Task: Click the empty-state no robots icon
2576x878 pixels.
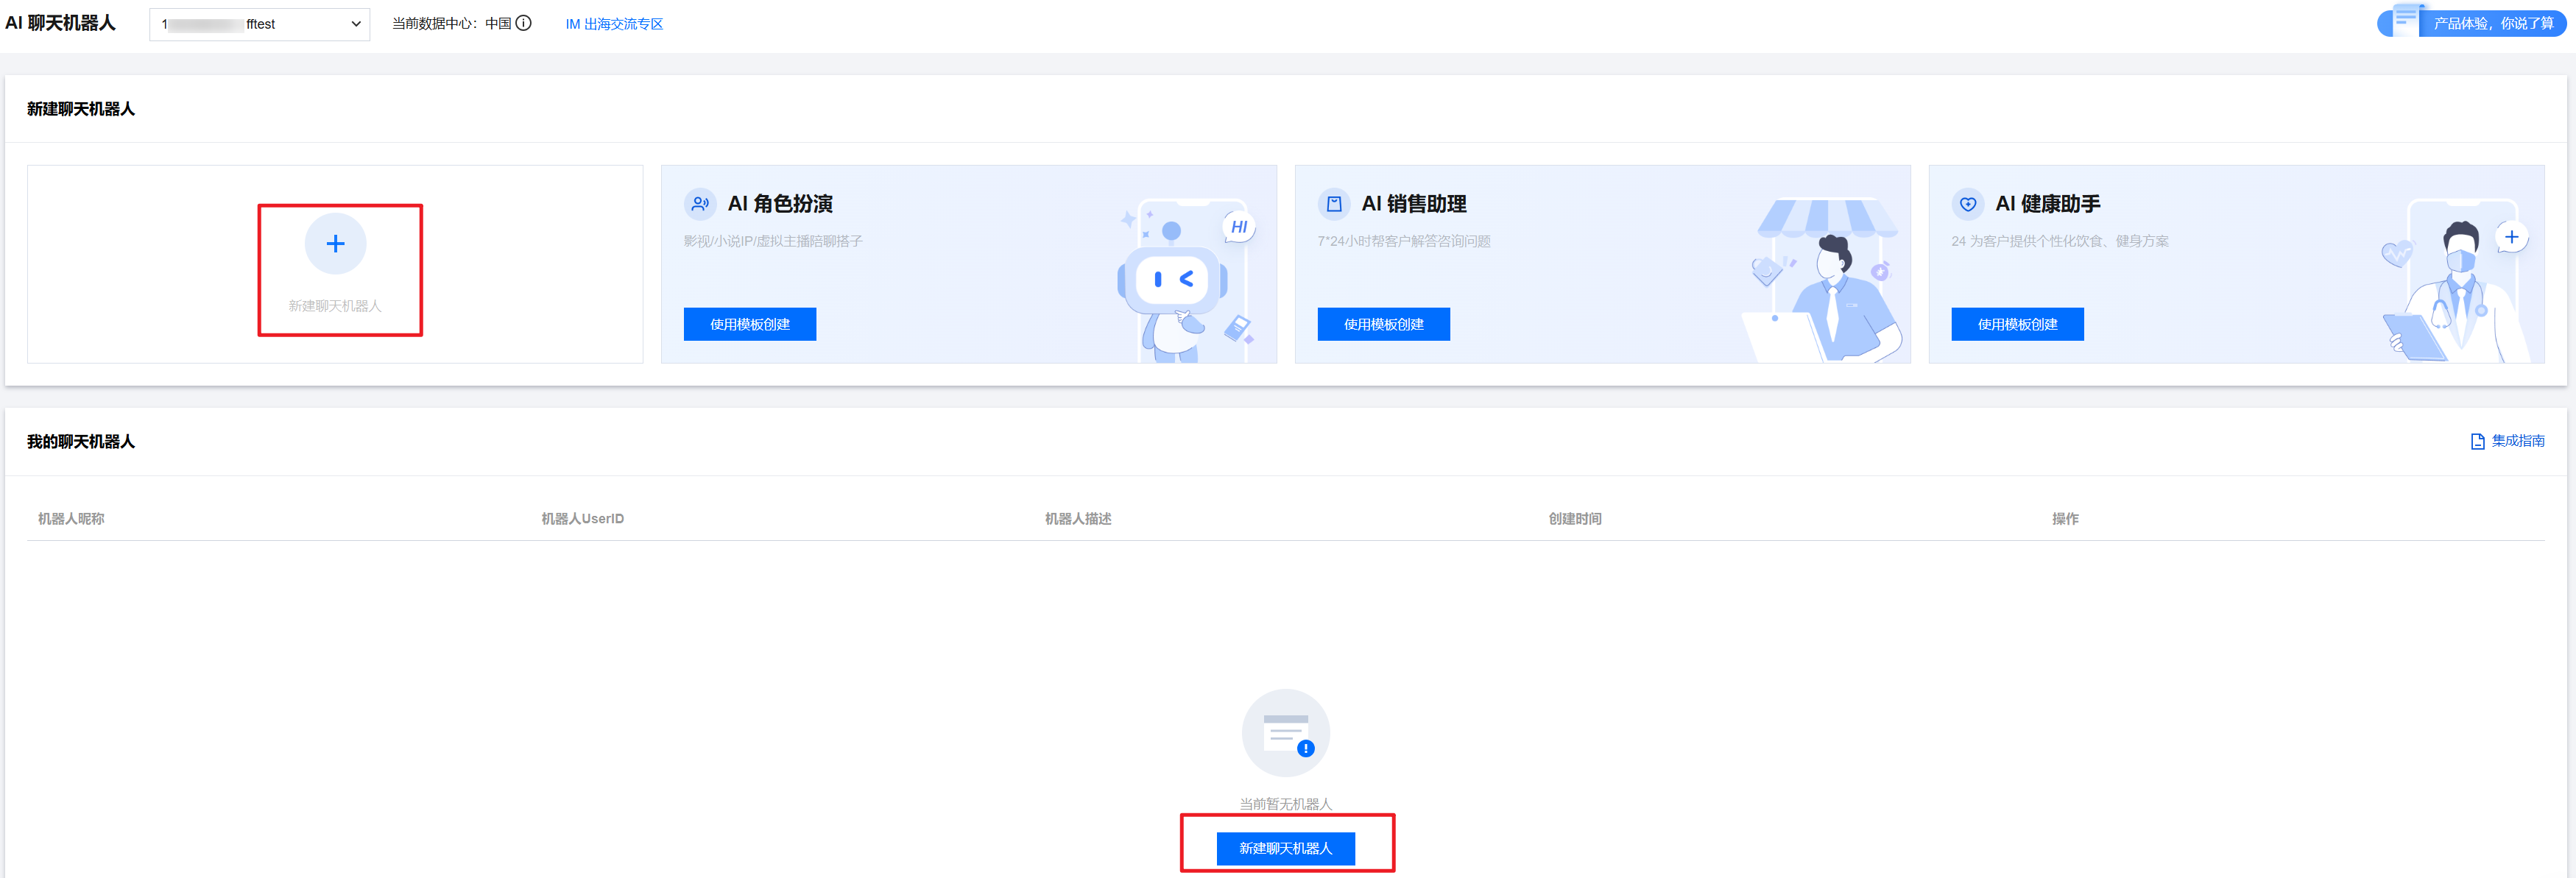Action: [1285, 733]
